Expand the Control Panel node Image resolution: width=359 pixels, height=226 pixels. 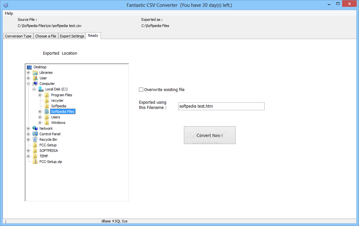coord(28,134)
